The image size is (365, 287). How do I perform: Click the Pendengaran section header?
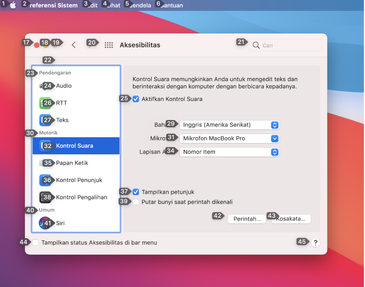[x=55, y=73]
